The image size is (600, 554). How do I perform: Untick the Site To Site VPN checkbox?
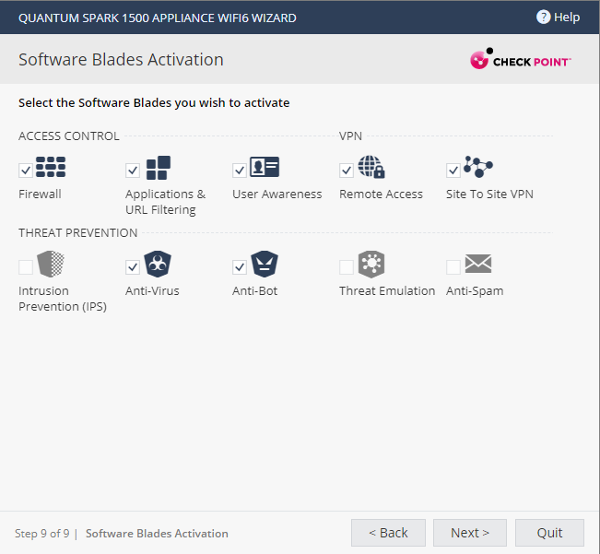[x=453, y=171]
